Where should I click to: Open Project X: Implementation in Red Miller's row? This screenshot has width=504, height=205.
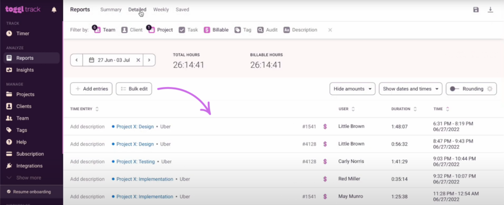[145, 179]
